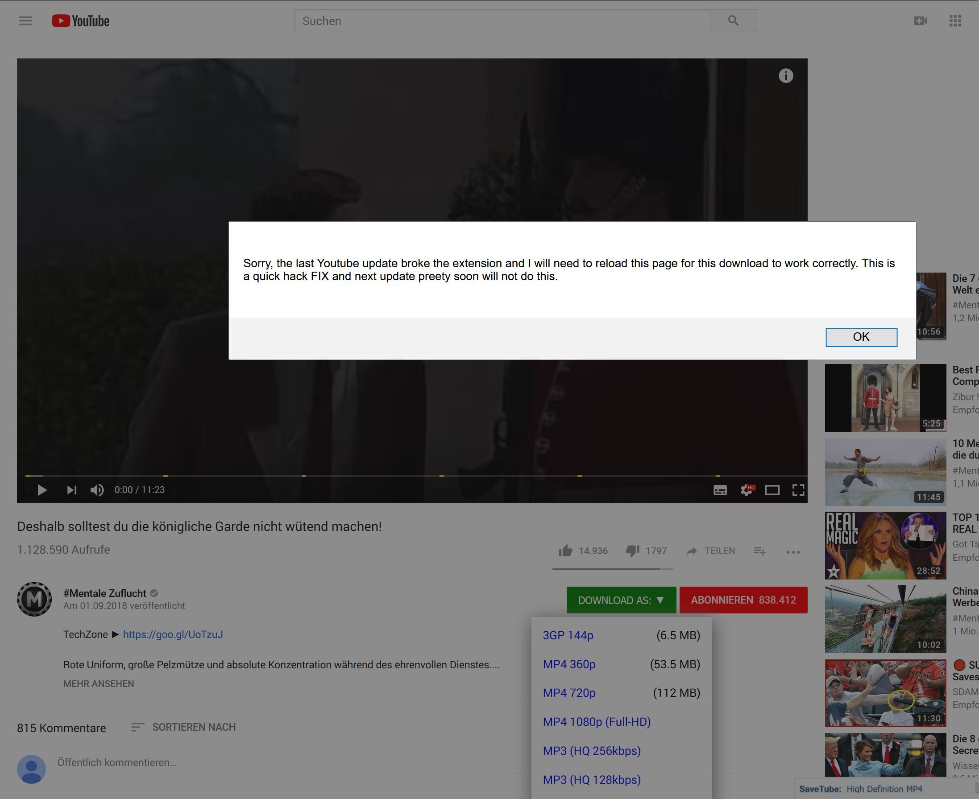Open player settings gear
The width and height of the screenshot is (979, 799).
[746, 490]
